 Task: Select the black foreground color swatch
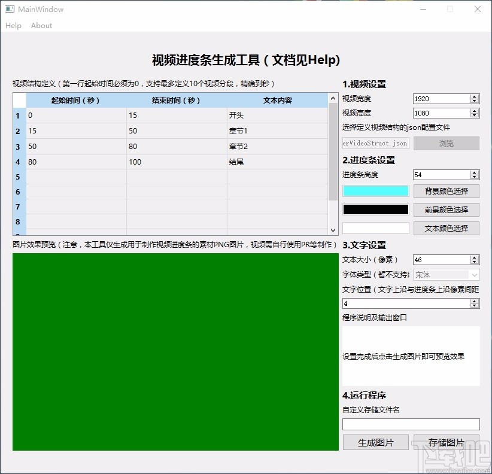(x=375, y=209)
